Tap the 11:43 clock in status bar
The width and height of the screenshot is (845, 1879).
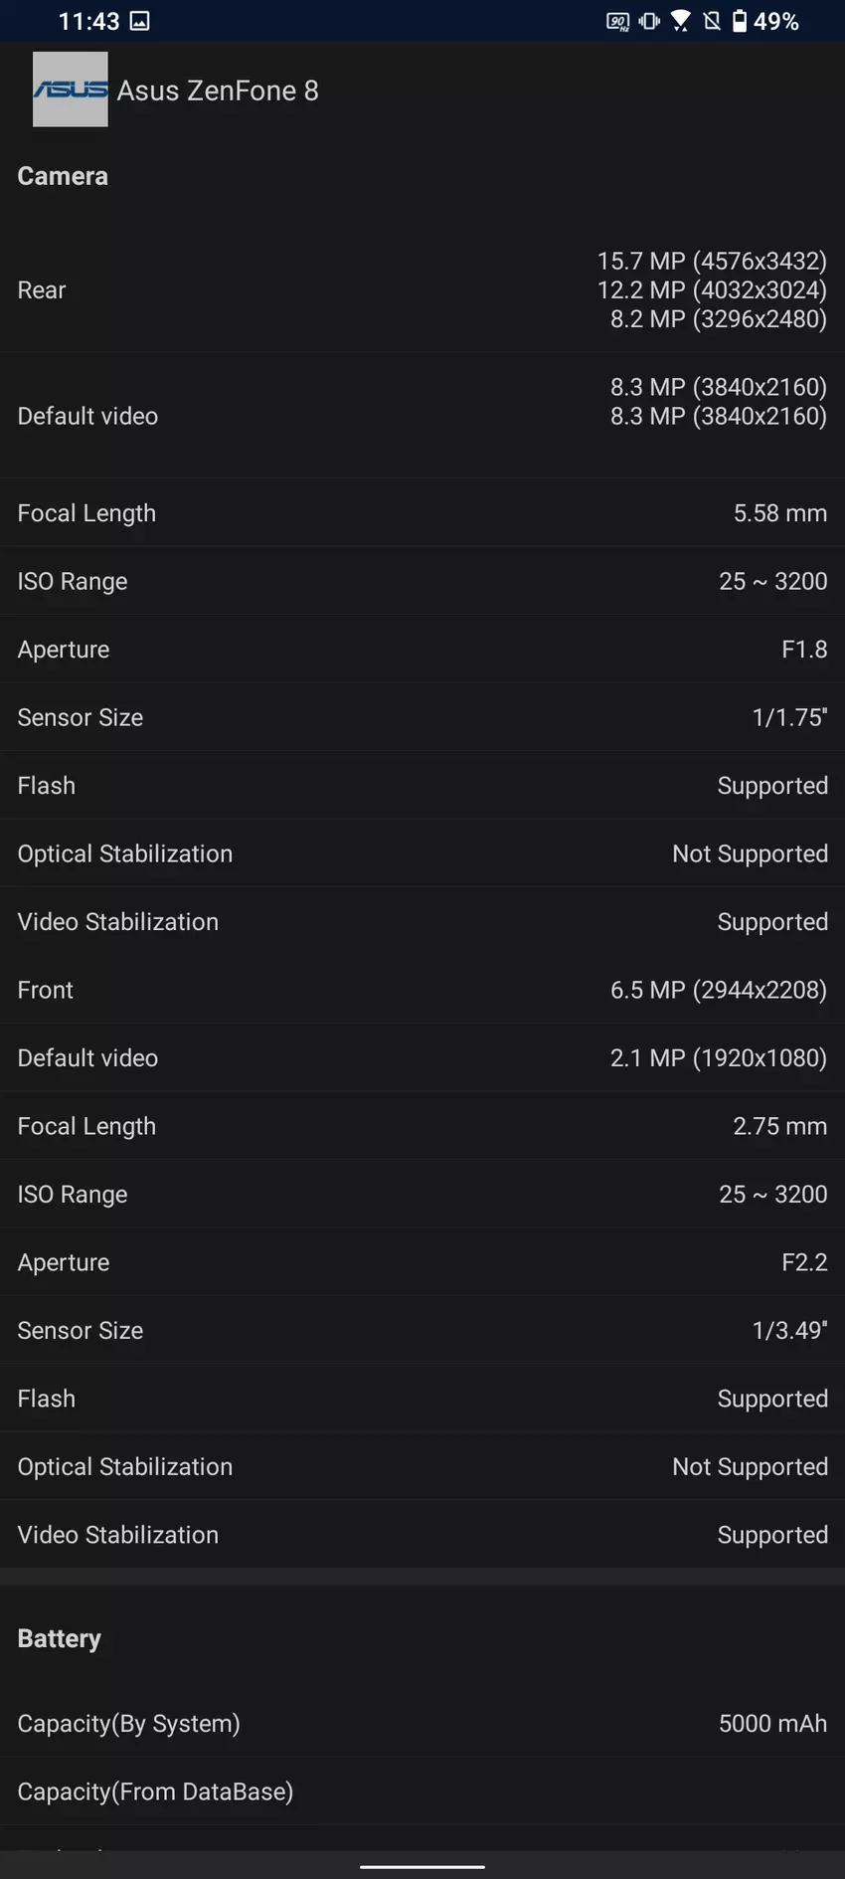click(88, 21)
